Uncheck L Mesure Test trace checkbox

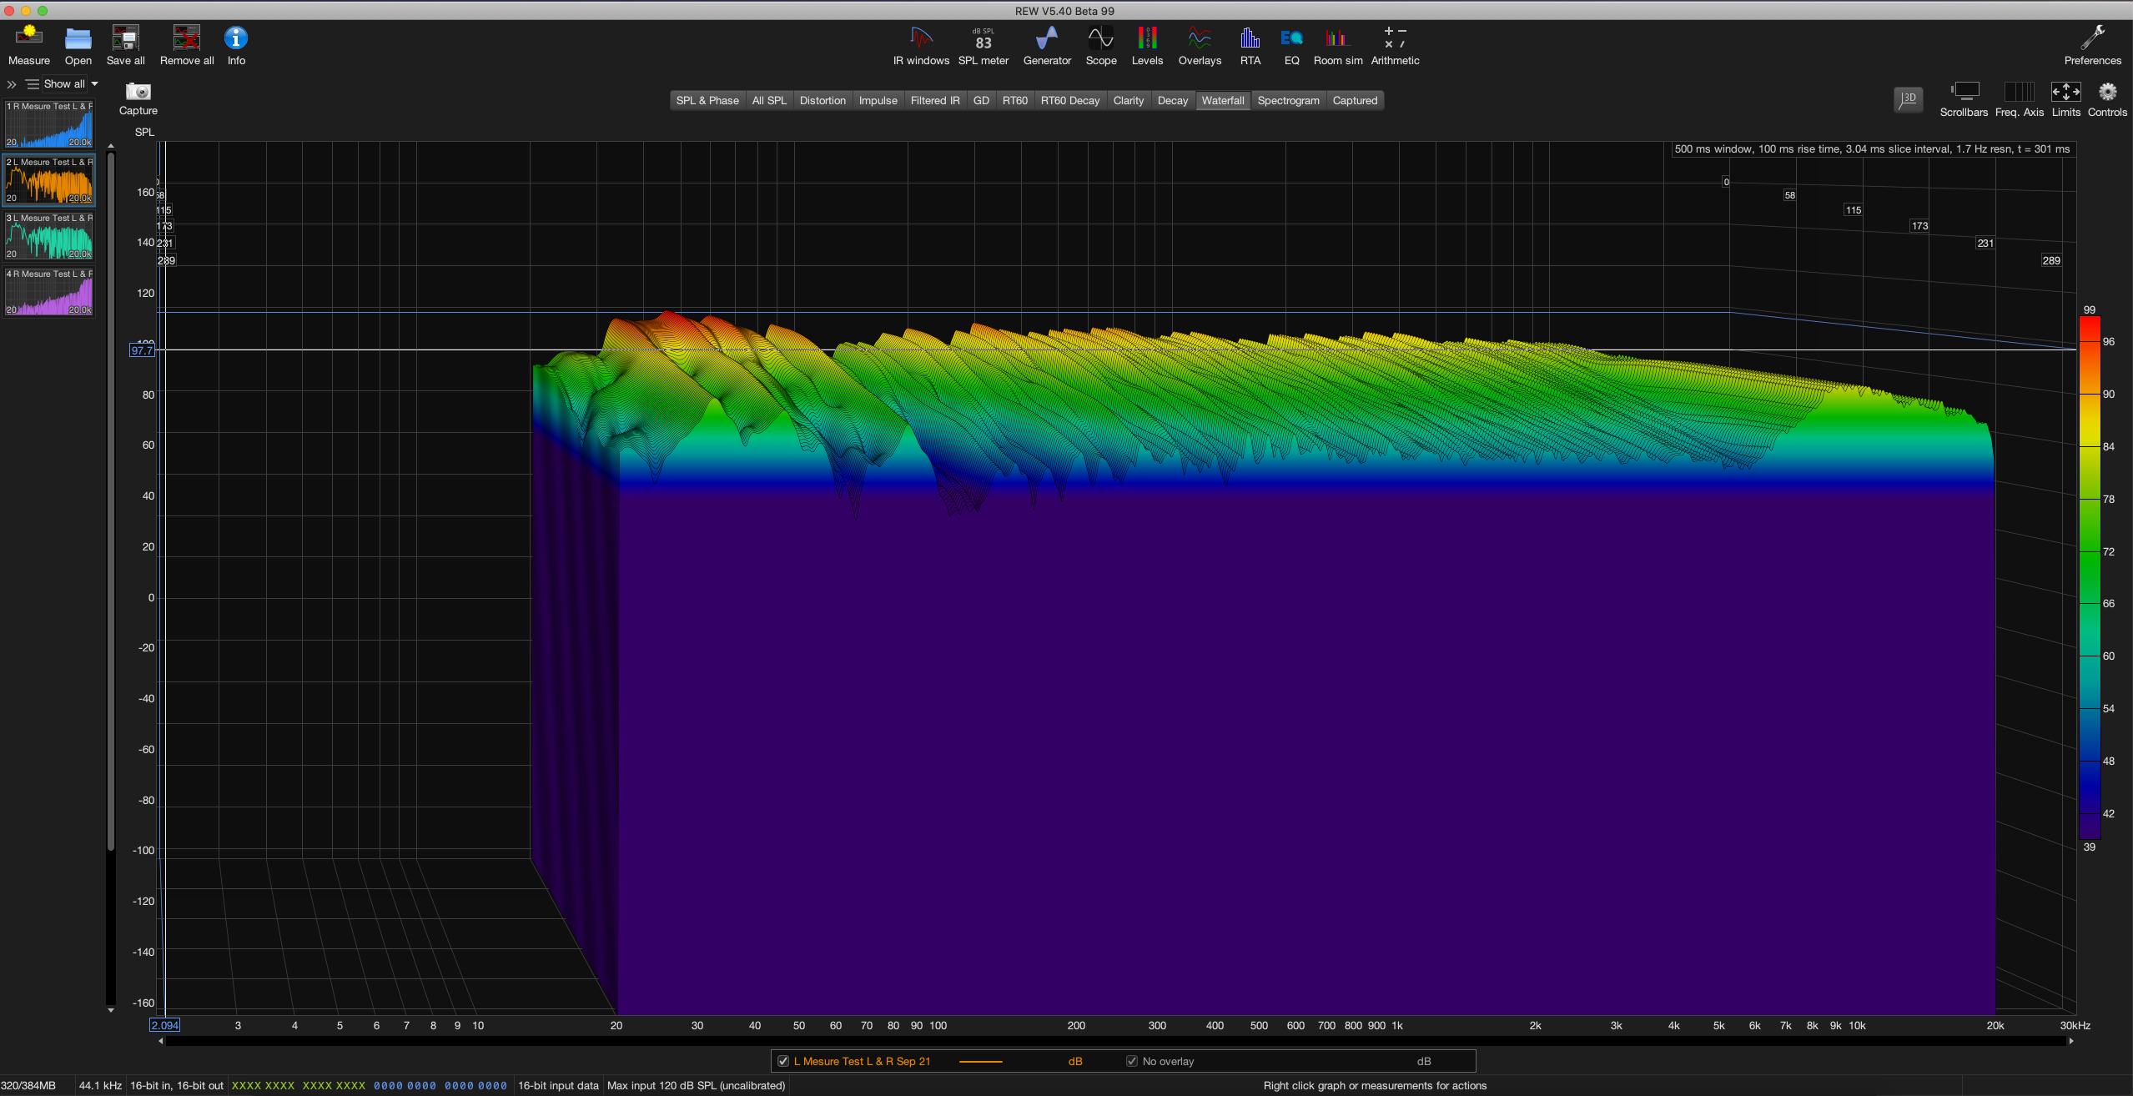782,1061
